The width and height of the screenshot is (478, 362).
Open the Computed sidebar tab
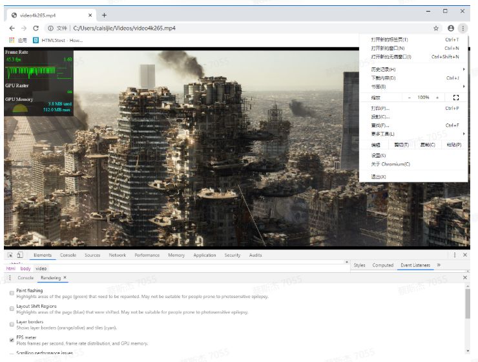tap(383, 265)
